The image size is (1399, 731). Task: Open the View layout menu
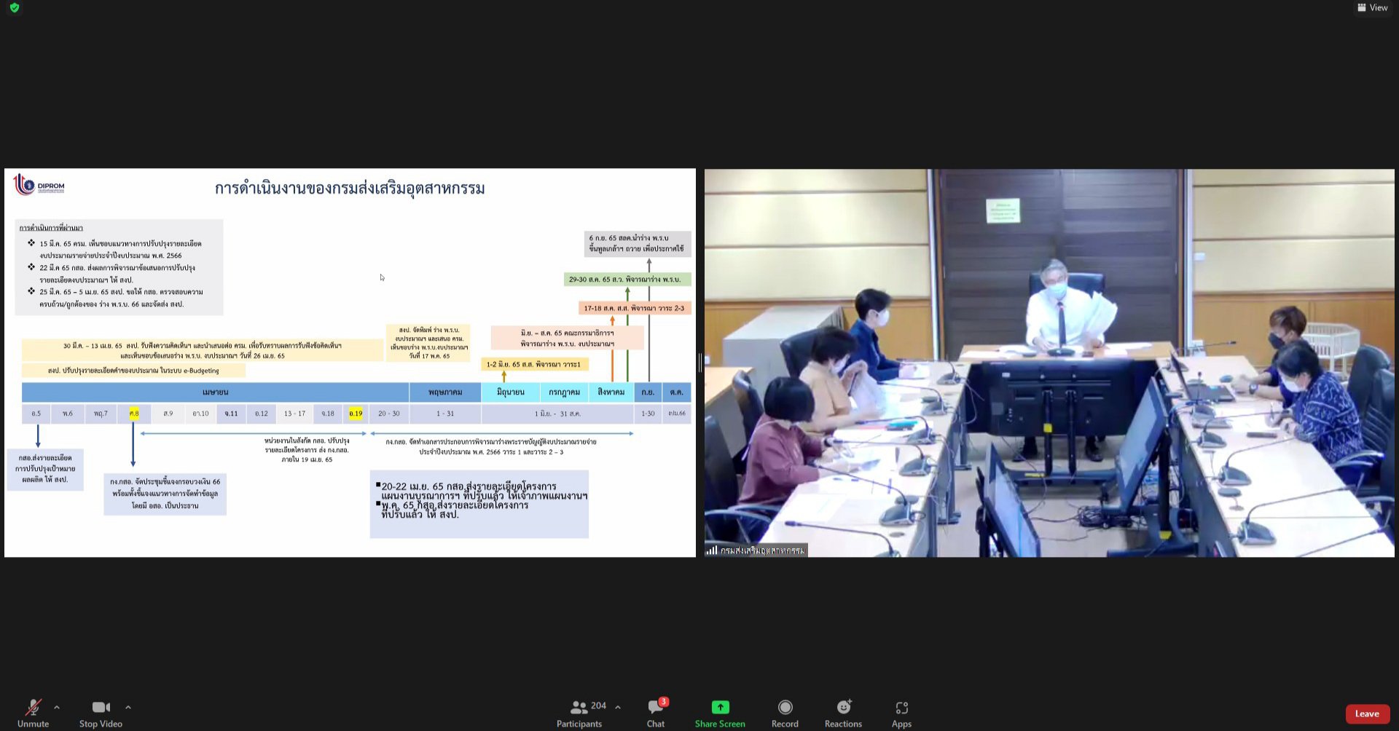(x=1372, y=7)
